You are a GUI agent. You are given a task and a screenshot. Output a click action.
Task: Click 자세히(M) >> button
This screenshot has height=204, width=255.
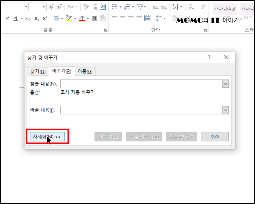pos(47,136)
